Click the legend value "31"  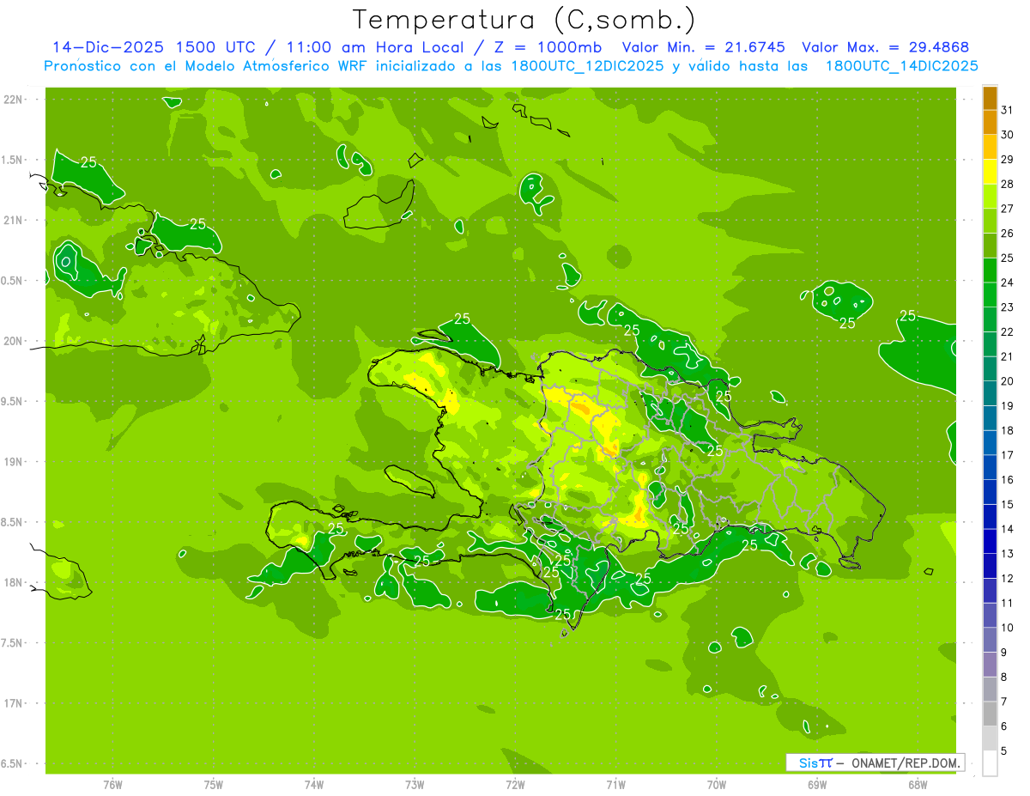pyautogui.click(x=1008, y=110)
